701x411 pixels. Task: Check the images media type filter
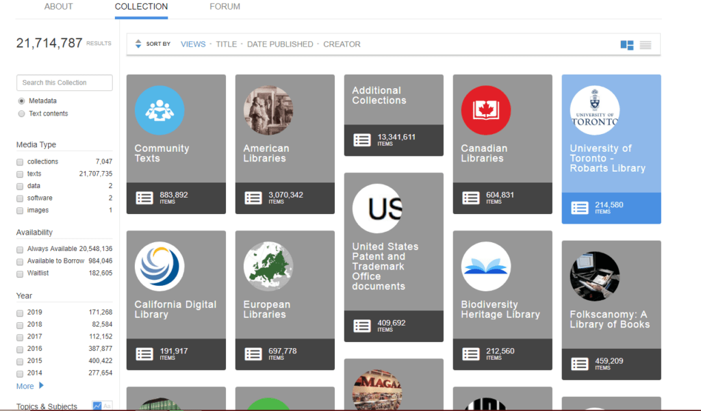tap(20, 211)
